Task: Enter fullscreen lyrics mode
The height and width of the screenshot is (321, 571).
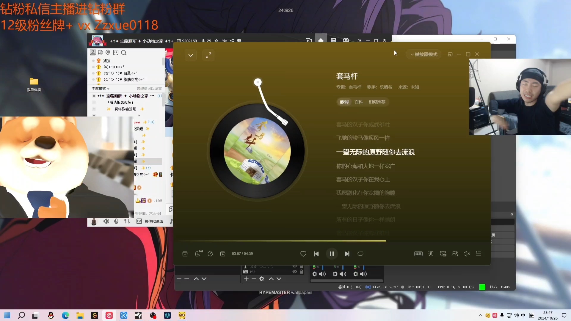Action: point(208,55)
